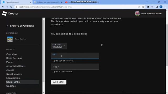The image size is (168, 94).
Task: Close the Creator Dashboard tab
Action: coord(30,2)
